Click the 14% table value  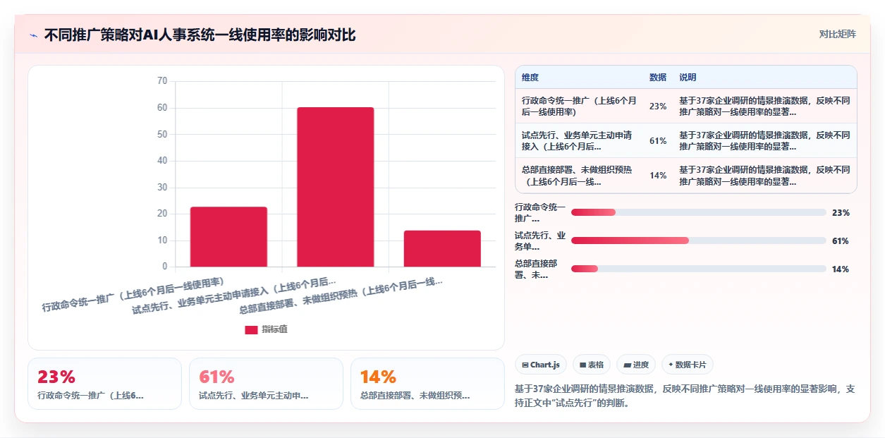click(x=658, y=176)
